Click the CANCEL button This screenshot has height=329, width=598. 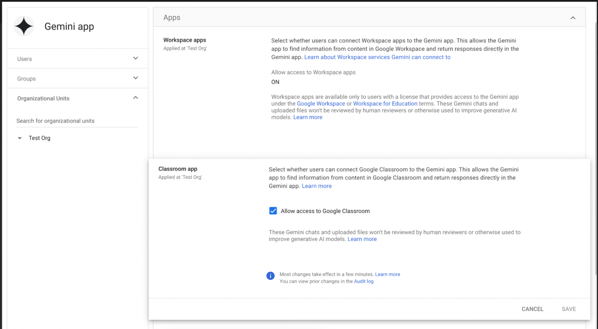[x=533, y=309]
